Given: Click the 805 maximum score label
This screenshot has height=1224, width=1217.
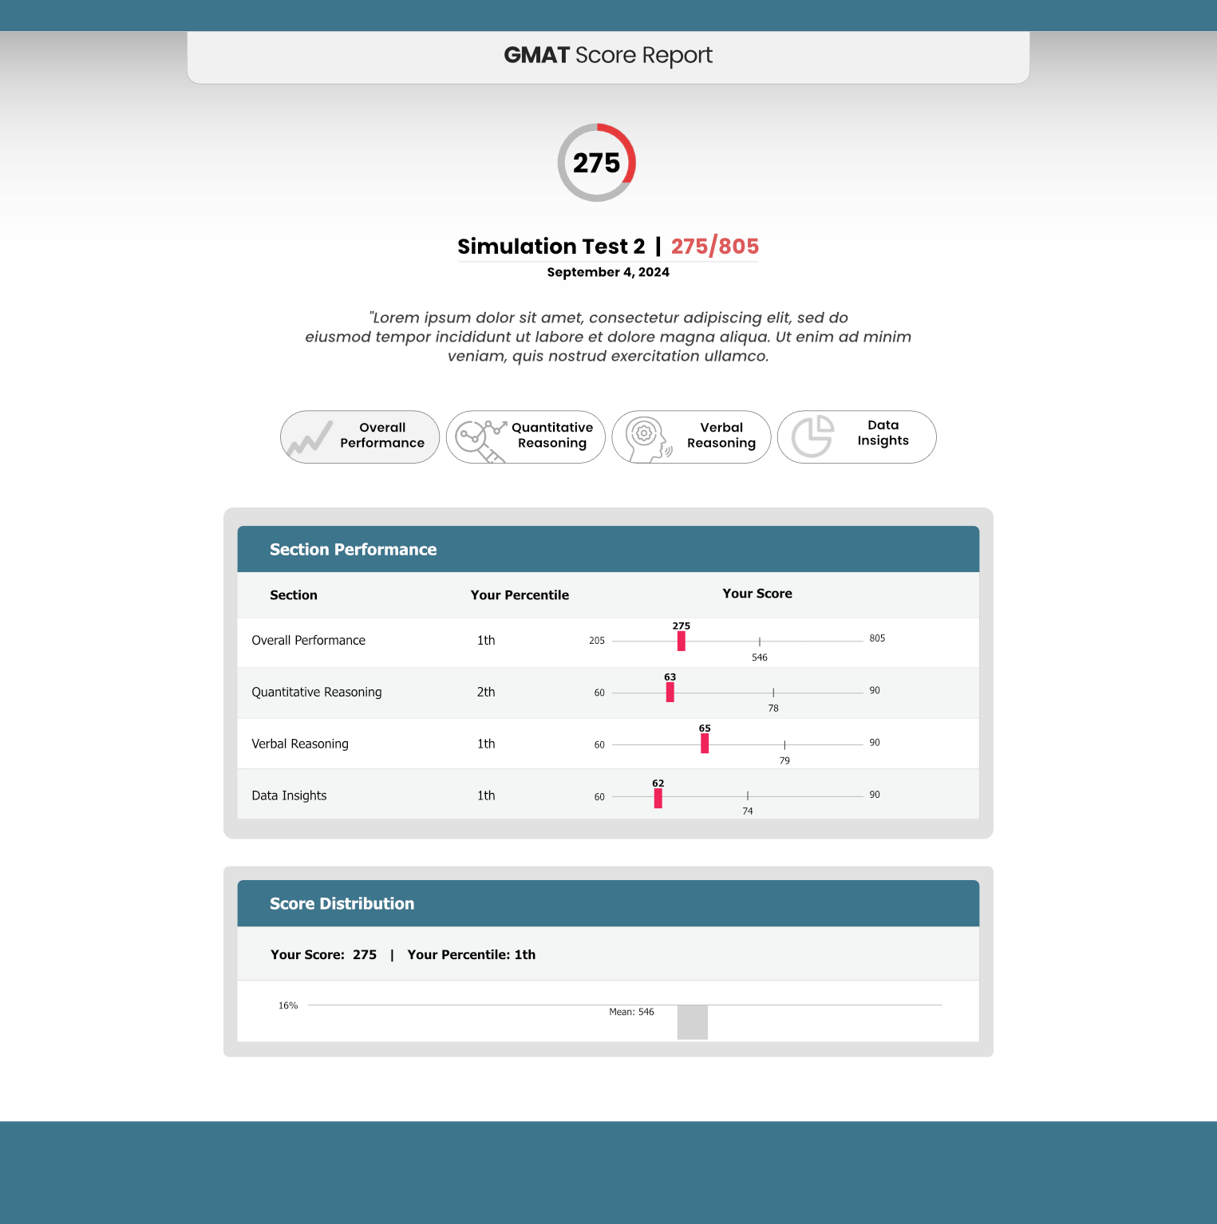Looking at the screenshot, I should [877, 638].
